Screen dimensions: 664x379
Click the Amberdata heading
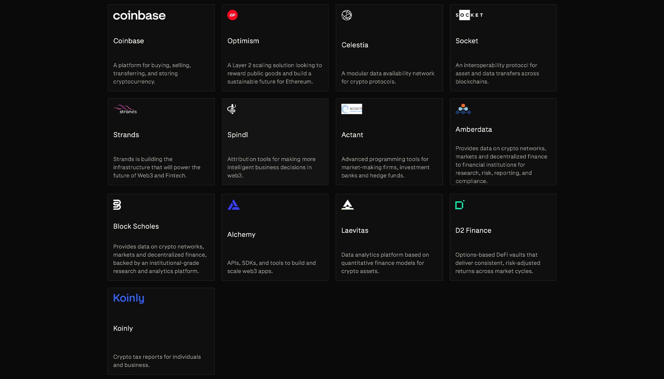pyautogui.click(x=474, y=130)
